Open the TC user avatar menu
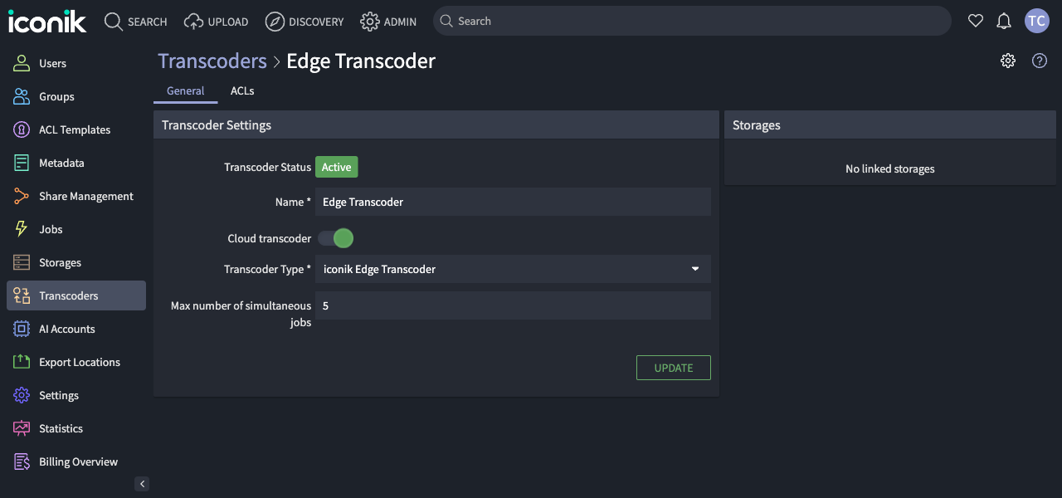The height and width of the screenshot is (498, 1062). pyautogui.click(x=1037, y=21)
